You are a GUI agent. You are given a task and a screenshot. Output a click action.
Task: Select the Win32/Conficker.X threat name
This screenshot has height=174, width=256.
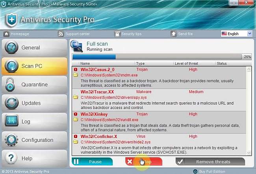[99, 136]
